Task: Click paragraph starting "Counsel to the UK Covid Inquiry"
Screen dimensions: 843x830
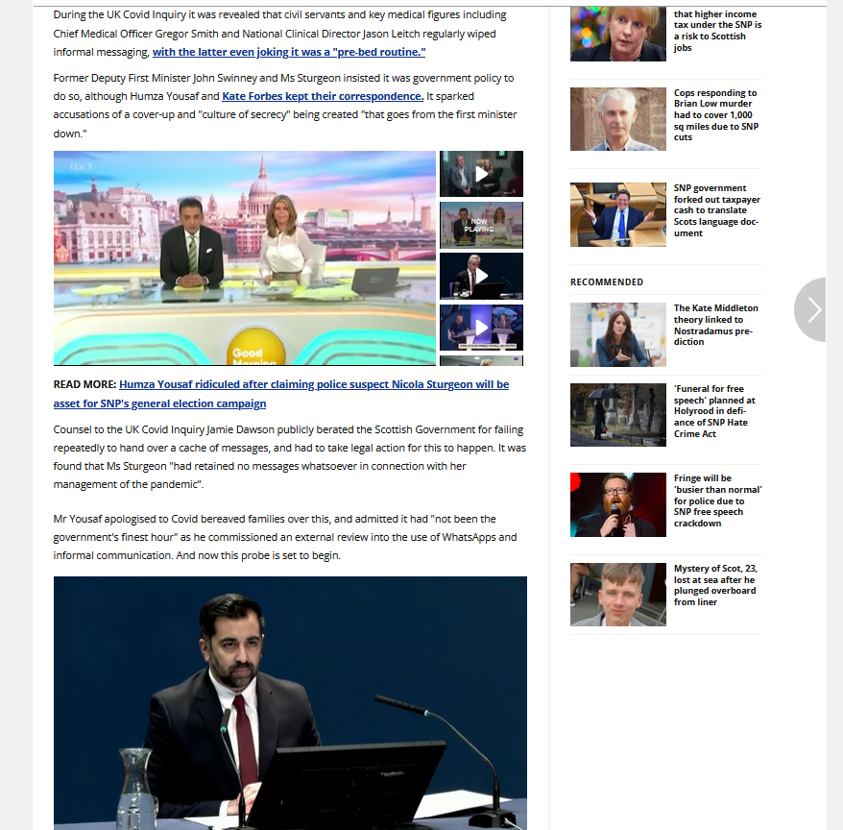Action: click(290, 456)
